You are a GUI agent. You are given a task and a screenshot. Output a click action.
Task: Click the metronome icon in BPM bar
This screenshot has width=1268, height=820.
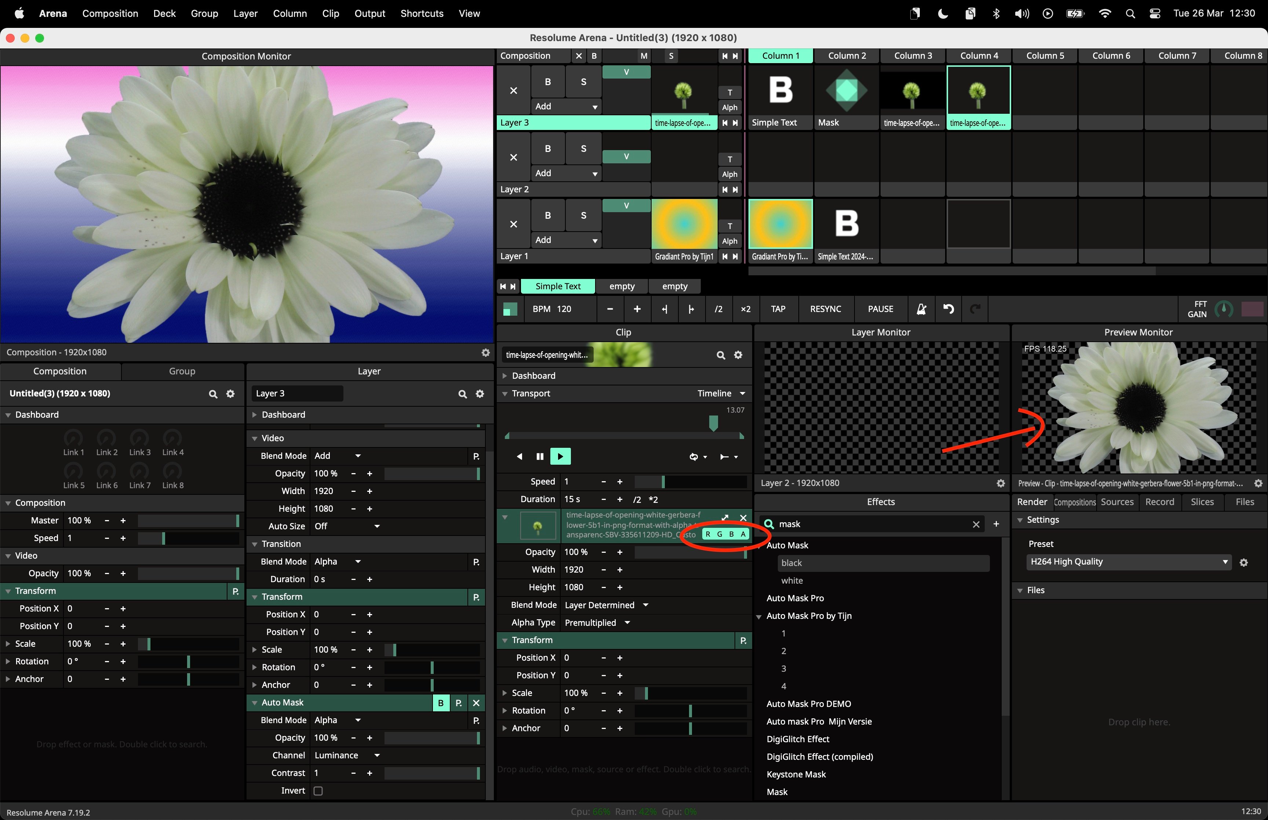(922, 309)
